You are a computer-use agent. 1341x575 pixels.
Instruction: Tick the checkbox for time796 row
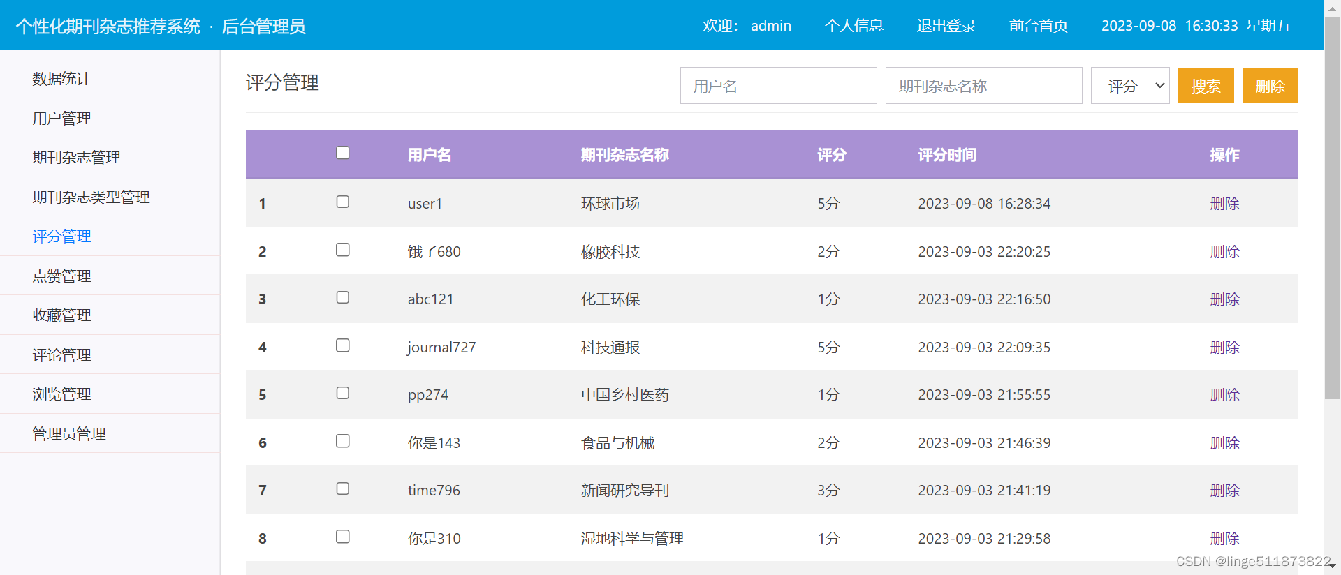pos(342,488)
